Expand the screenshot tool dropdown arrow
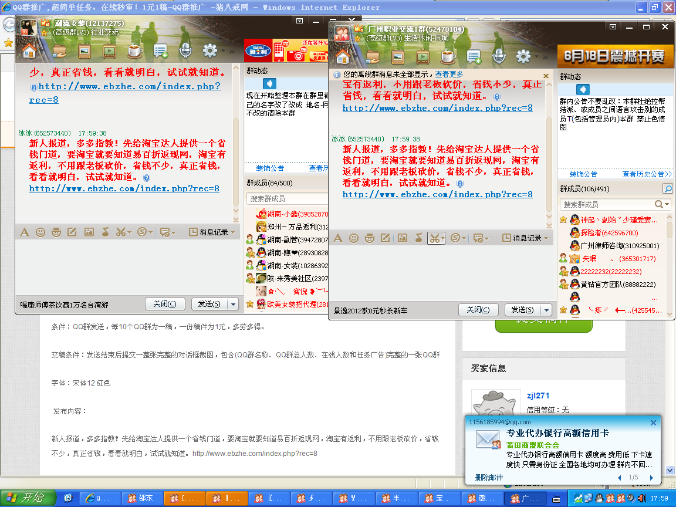This screenshot has height=507, width=676. tap(444, 238)
